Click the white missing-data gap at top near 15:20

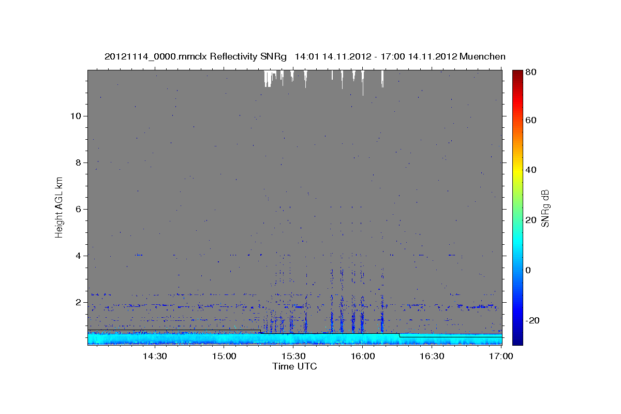tap(268, 78)
